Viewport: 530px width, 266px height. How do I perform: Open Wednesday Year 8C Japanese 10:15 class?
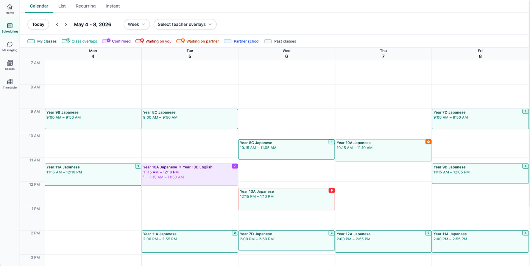click(x=287, y=149)
